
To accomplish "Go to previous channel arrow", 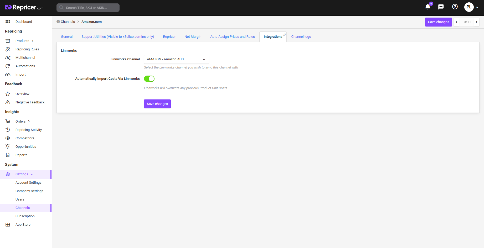I will tap(456, 22).
